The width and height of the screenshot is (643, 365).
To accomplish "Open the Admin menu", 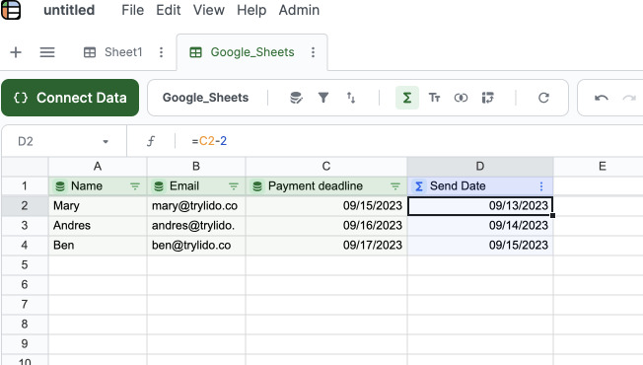I will click(299, 10).
